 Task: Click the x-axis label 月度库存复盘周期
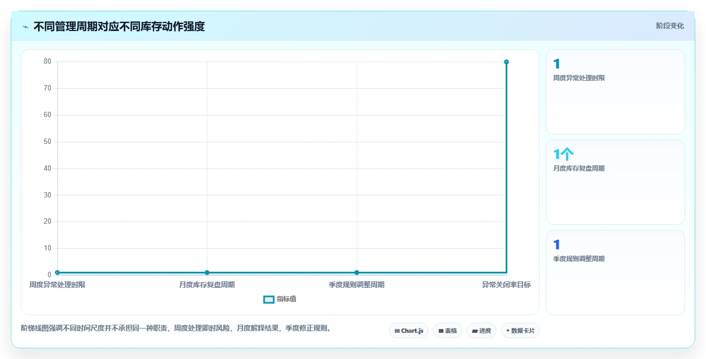coord(207,285)
